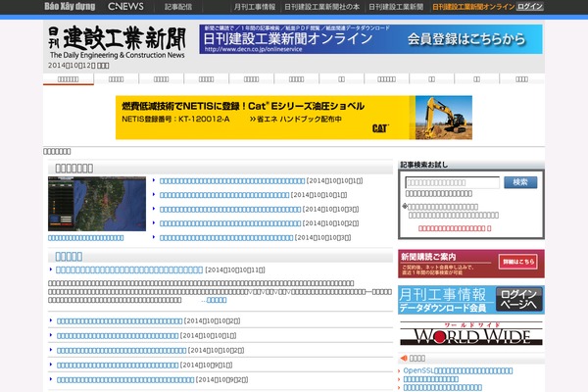The width and height of the screenshot is (588, 392).
Task: Click the 日刊建設工業新聞 newspaper logo
Action: point(117,42)
